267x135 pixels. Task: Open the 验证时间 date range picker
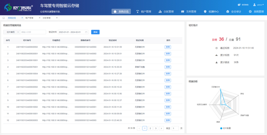pyautogui.click(x=73, y=32)
